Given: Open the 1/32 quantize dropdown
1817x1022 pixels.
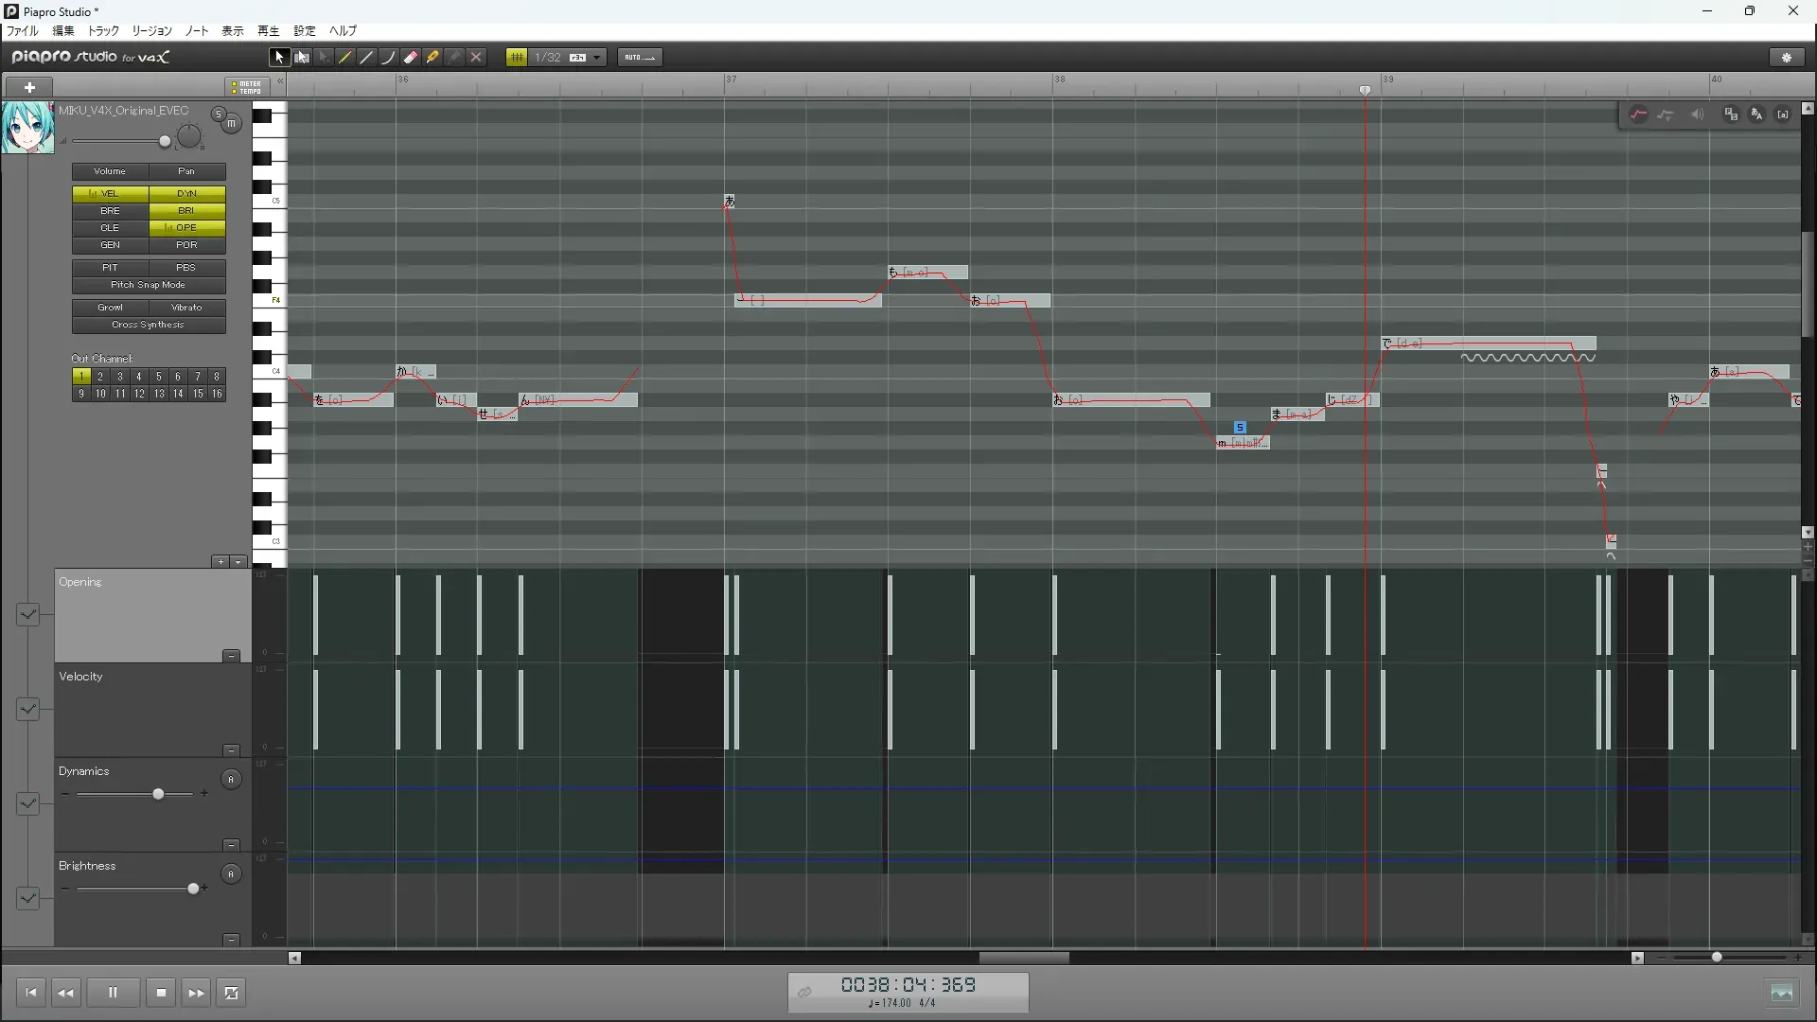Looking at the screenshot, I should click(x=596, y=58).
